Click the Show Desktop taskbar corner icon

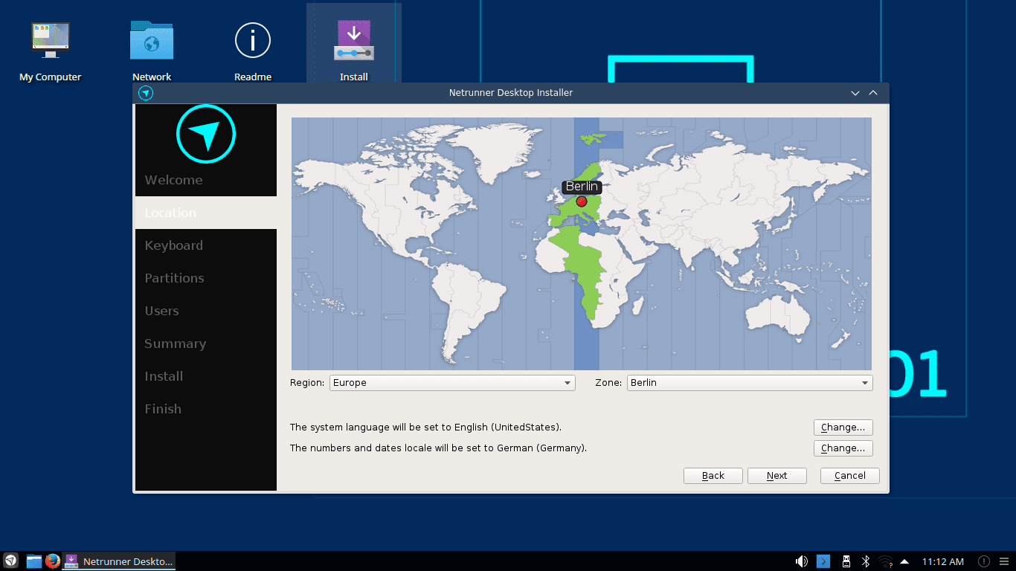pos(1005,561)
